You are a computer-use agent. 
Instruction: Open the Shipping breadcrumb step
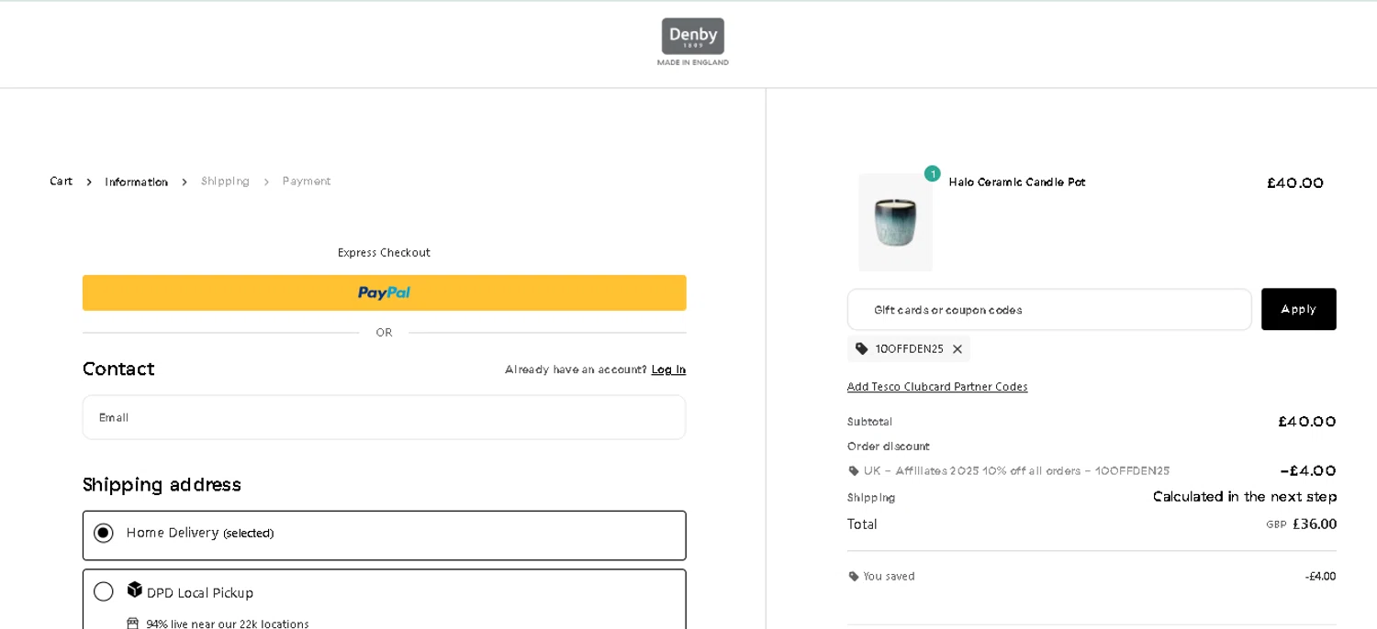tap(226, 182)
